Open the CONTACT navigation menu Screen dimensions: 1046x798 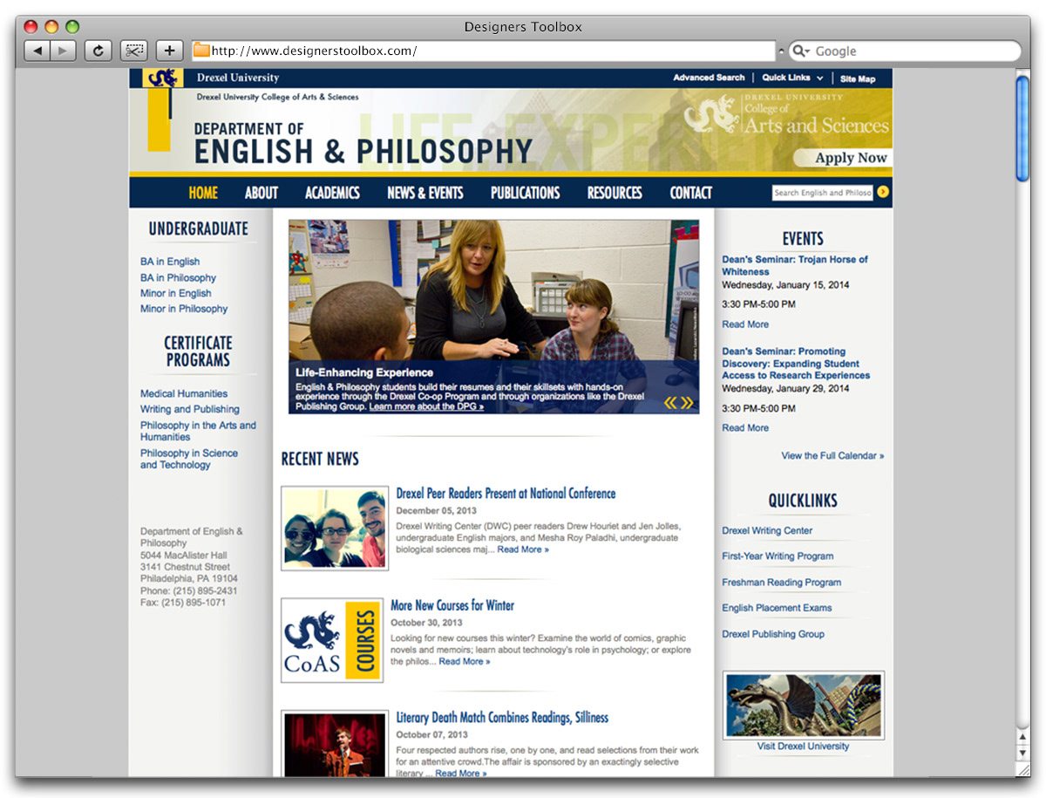[x=691, y=193]
